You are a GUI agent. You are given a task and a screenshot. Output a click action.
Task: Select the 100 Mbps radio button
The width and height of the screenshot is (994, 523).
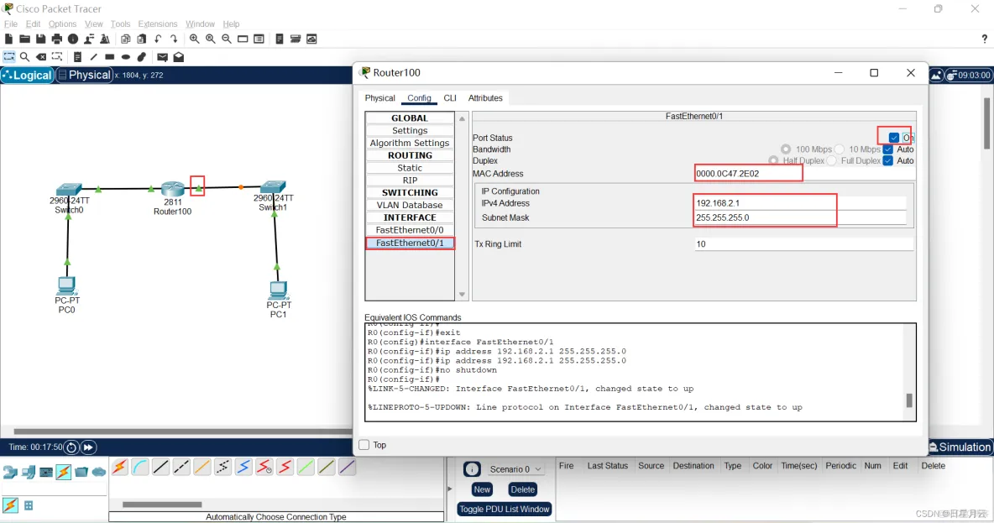[786, 149]
